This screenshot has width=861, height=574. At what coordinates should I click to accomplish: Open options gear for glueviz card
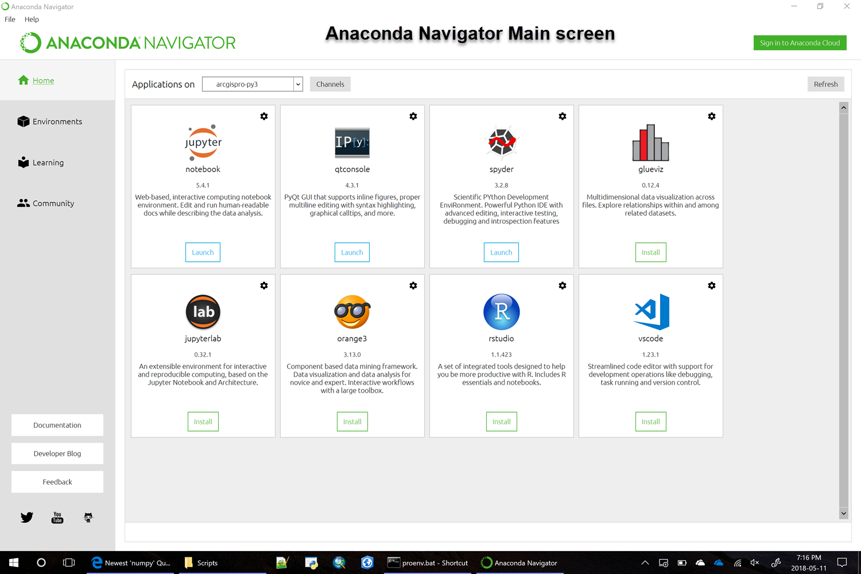point(712,116)
